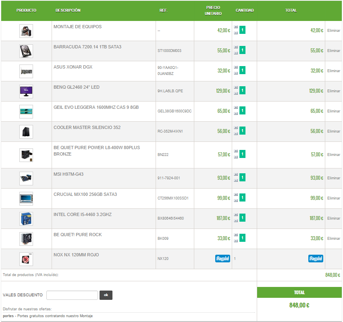The image size is (343, 322).
Task: Open the ASUS Xonar DGX sound card thumbnail
Action: click(26, 71)
